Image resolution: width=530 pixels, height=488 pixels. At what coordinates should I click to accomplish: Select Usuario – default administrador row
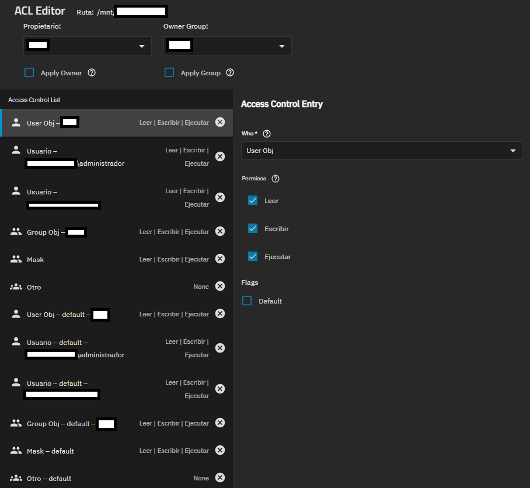point(117,348)
